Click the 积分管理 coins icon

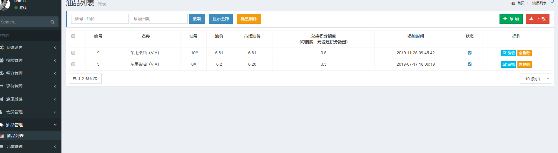pos(2,73)
